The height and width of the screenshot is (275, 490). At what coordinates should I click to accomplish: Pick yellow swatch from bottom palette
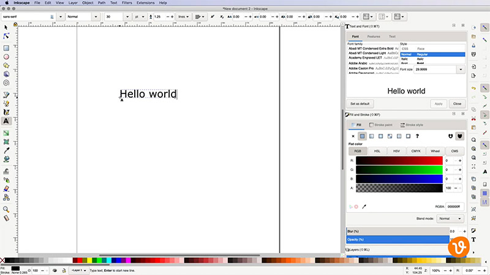89,260
